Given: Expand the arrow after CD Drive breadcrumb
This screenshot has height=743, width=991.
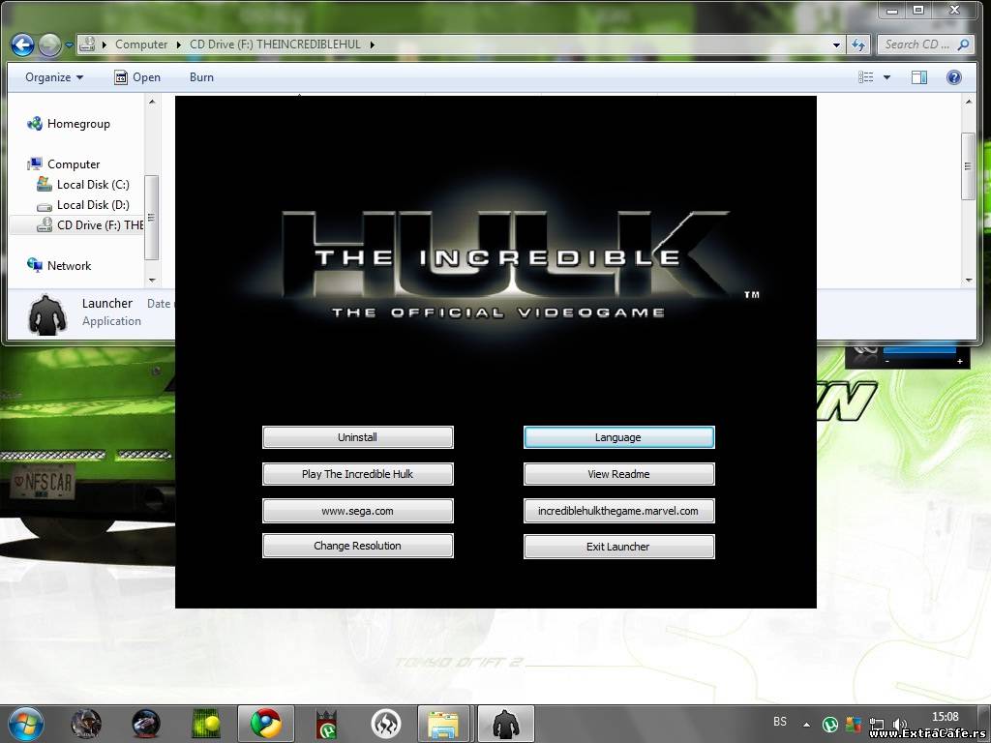Looking at the screenshot, I should coord(373,45).
